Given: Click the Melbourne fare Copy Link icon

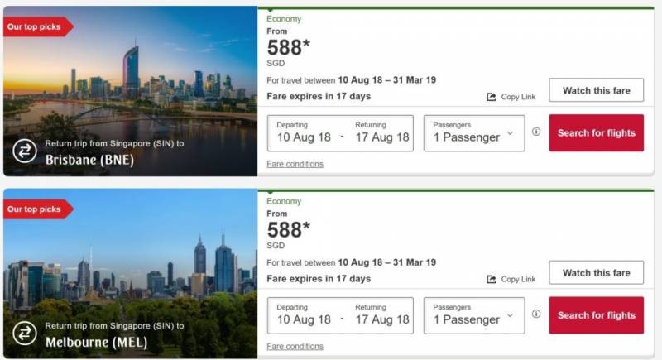Looking at the screenshot, I should point(492,279).
